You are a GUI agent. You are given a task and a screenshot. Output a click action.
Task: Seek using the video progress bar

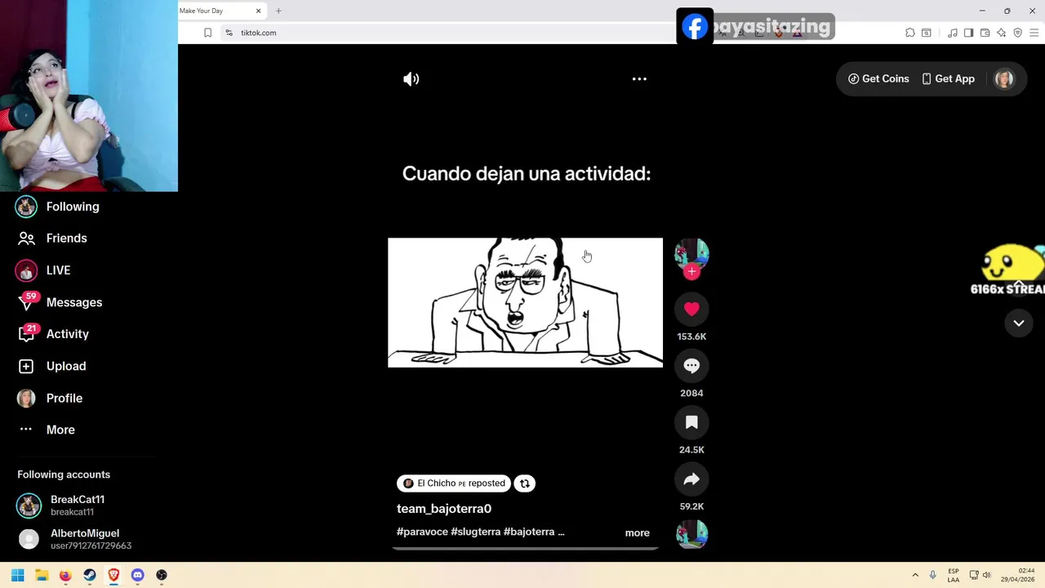[x=525, y=548]
